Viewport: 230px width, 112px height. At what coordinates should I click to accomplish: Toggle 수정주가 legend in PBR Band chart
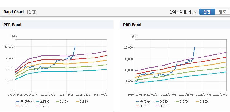[x=145, y=102]
